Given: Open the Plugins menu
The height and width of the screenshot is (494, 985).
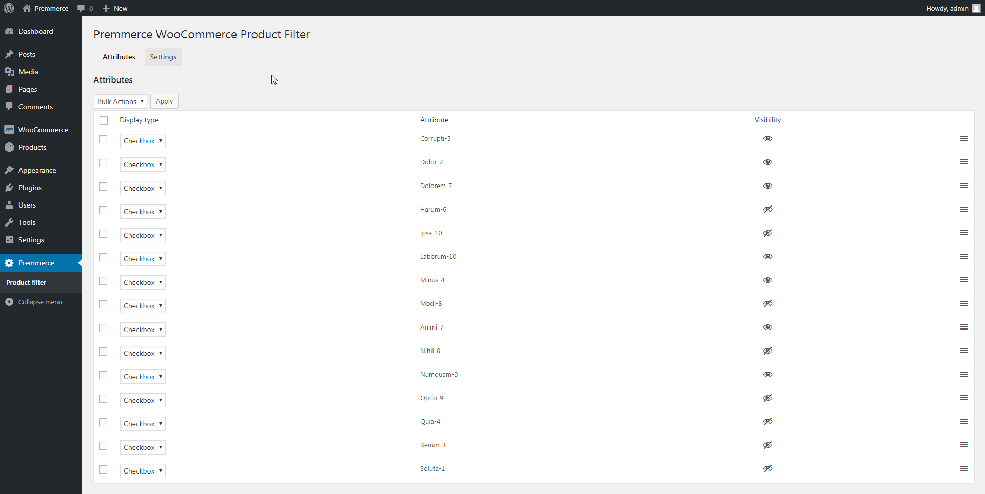Looking at the screenshot, I should click(41, 188).
